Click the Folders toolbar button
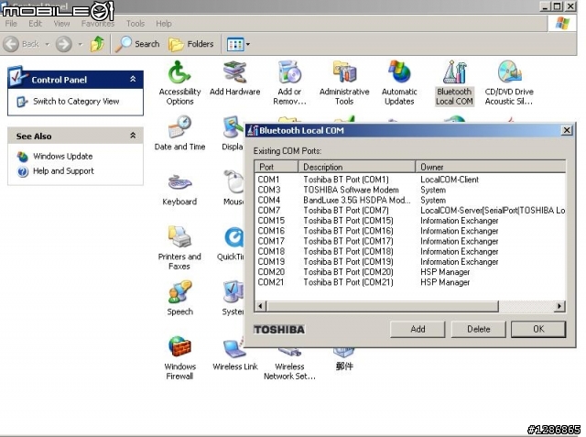This screenshot has width=586, height=437. [191, 44]
